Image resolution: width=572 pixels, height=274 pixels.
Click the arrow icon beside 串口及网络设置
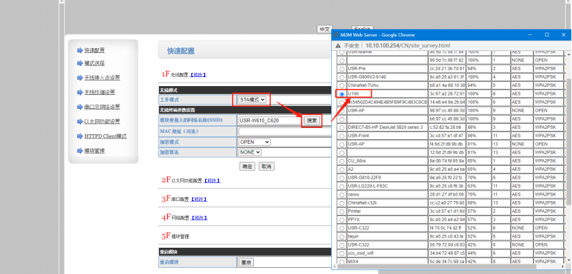[80, 107]
